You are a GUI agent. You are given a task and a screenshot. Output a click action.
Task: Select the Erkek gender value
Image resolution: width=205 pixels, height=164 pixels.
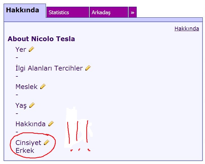point(25,151)
